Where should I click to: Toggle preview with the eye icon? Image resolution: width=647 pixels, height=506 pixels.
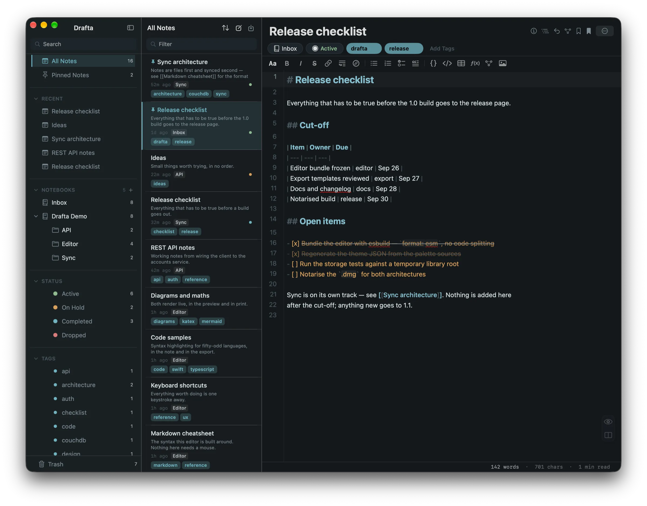click(x=608, y=422)
